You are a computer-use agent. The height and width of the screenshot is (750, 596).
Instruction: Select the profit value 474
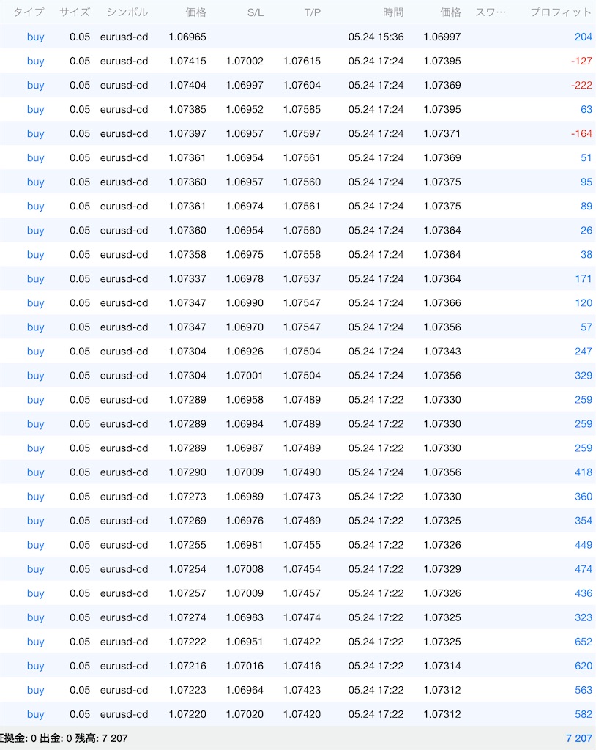coord(583,569)
